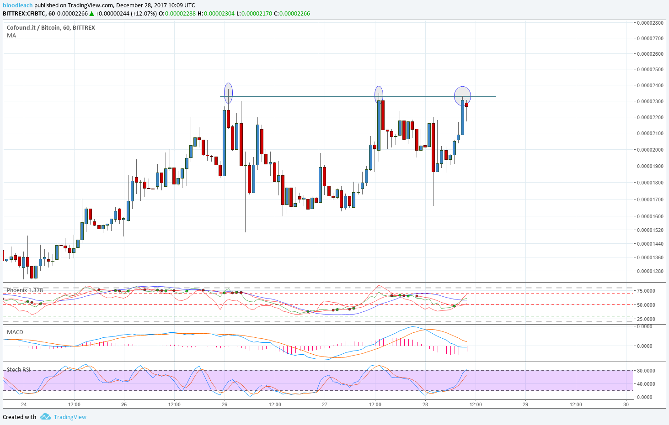Screen dimensions: 669x425
Task: Click the +12.07% change value
Action: (144, 14)
